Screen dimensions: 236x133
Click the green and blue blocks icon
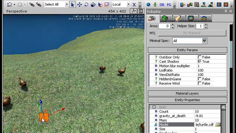(x=190, y=4)
